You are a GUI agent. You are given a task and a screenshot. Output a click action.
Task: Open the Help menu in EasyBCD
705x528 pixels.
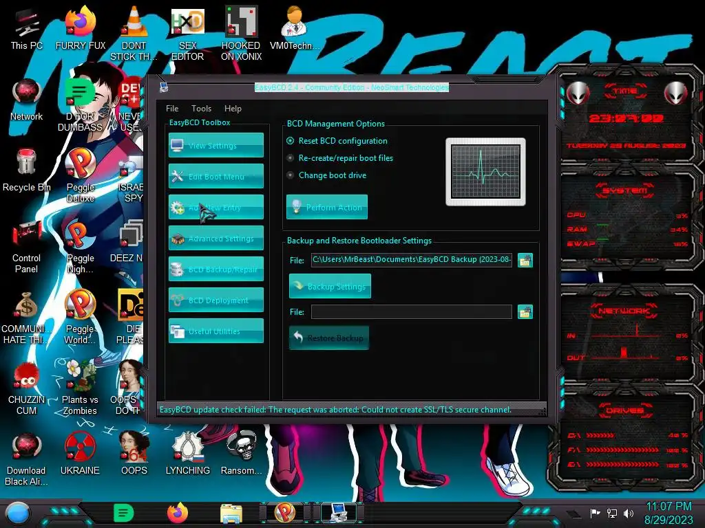[x=233, y=108]
